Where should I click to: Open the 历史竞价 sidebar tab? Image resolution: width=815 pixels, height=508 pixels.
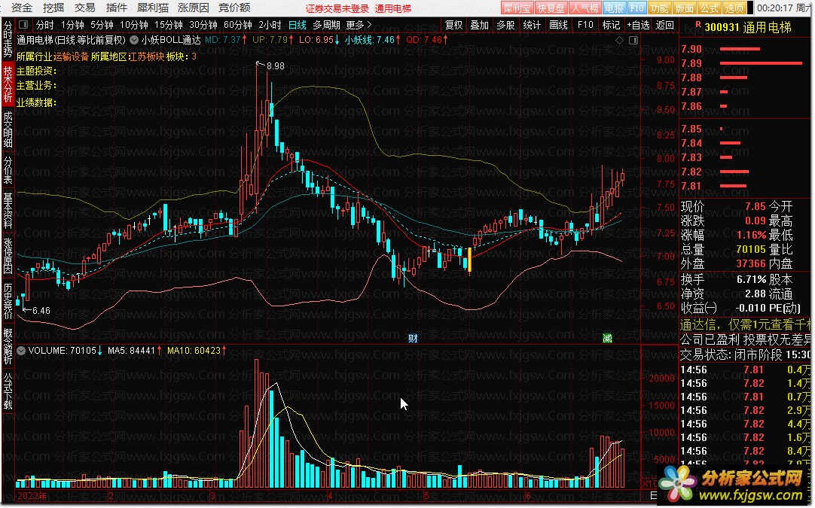[8, 301]
